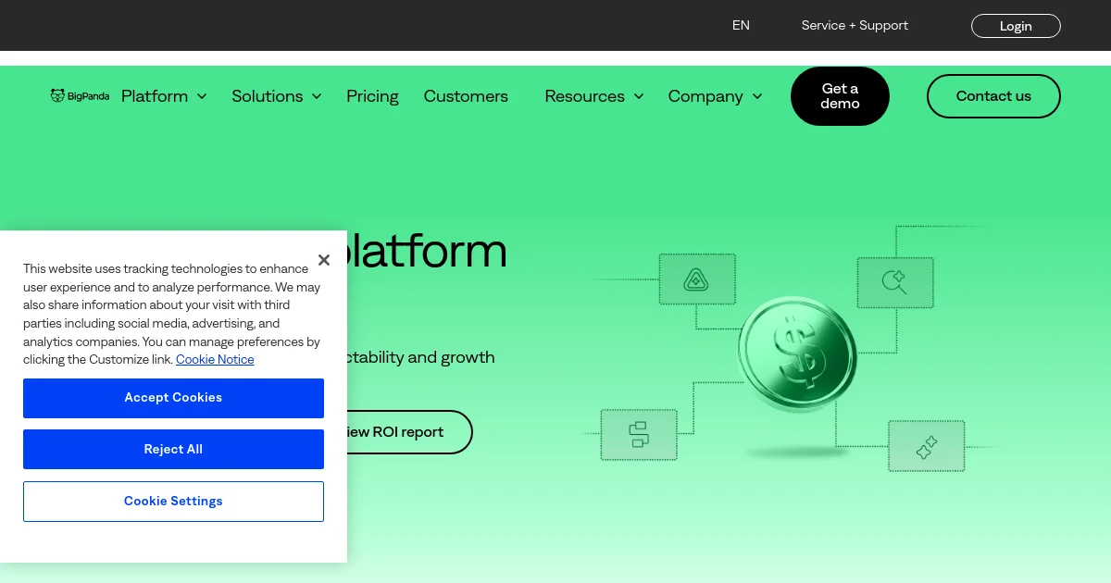The image size is (1111, 583).
Task: Click the dollar coin graphic
Action: tap(797, 355)
